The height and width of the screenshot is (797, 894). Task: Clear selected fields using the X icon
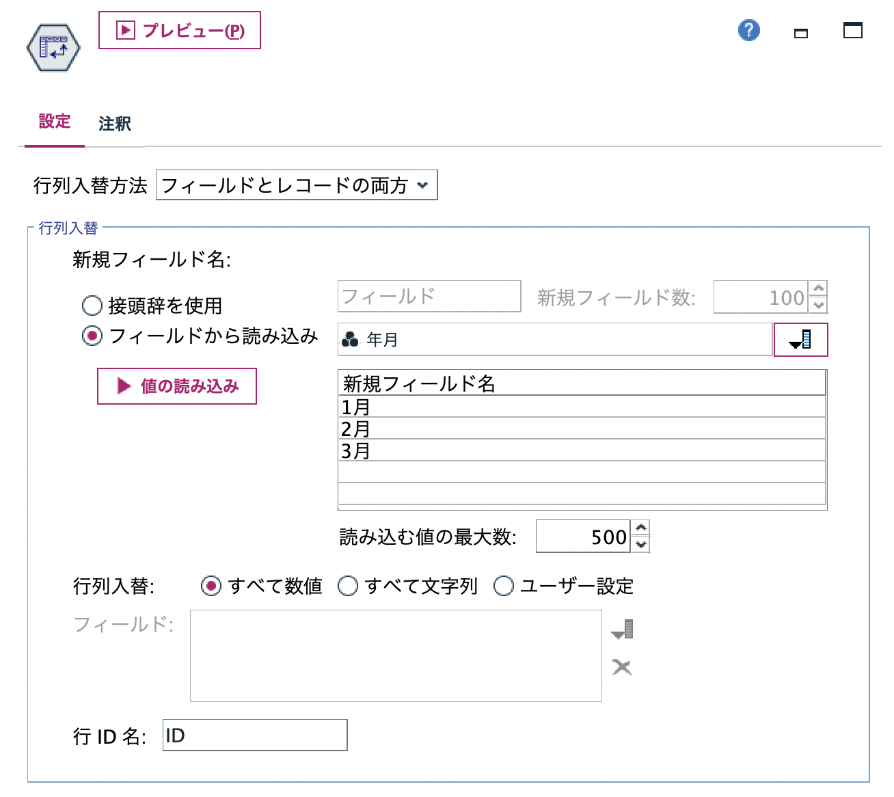point(621,668)
